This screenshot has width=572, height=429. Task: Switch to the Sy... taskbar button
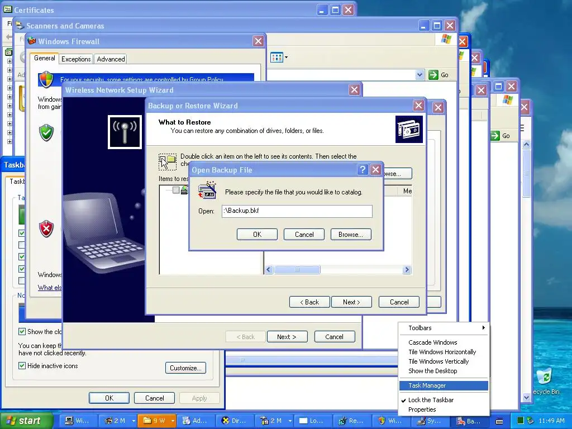point(431,421)
